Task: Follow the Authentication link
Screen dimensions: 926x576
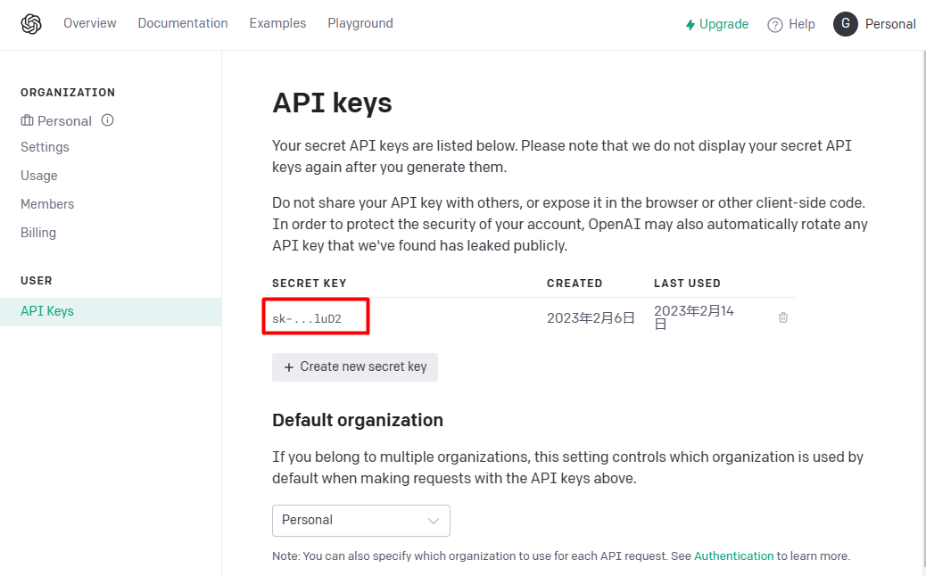Action: pos(733,555)
